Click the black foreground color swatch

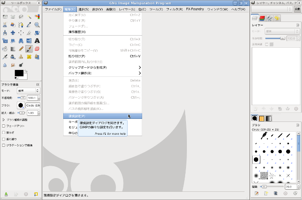click(x=19, y=73)
